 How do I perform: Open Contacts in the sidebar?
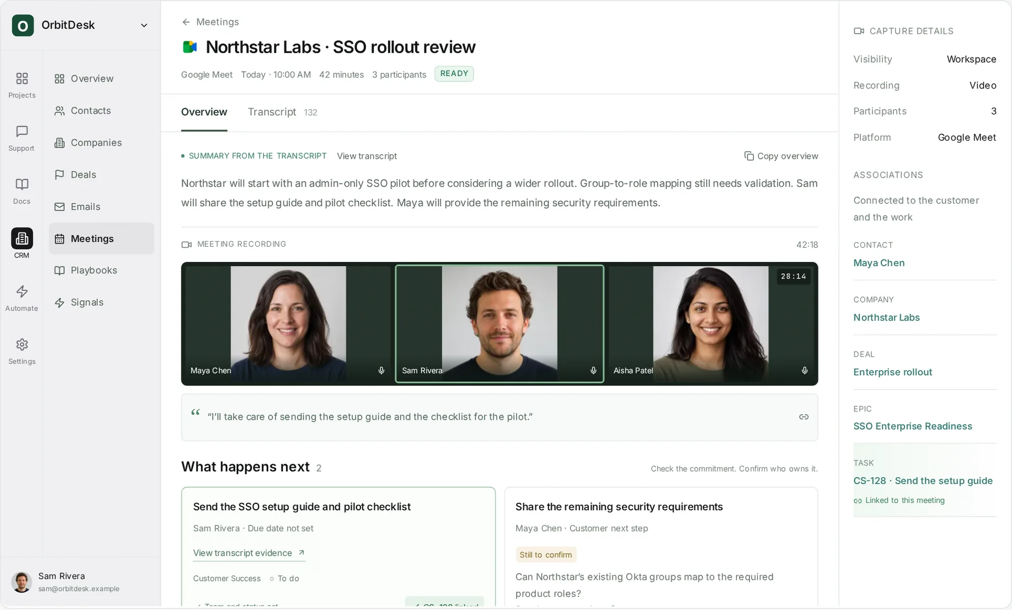pyautogui.click(x=101, y=111)
